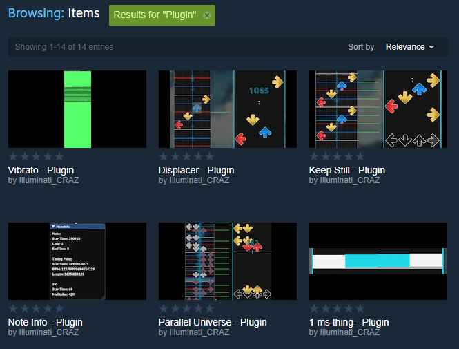Click the star rating under Keep Still thumbnail
This screenshot has height=349, width=459.
pos(337,156)
